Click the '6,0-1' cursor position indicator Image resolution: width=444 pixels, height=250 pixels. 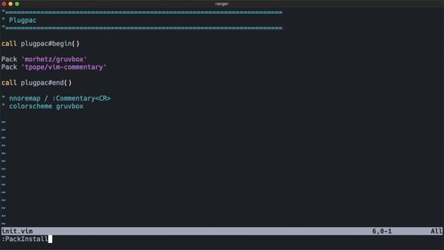pos(382,231)
